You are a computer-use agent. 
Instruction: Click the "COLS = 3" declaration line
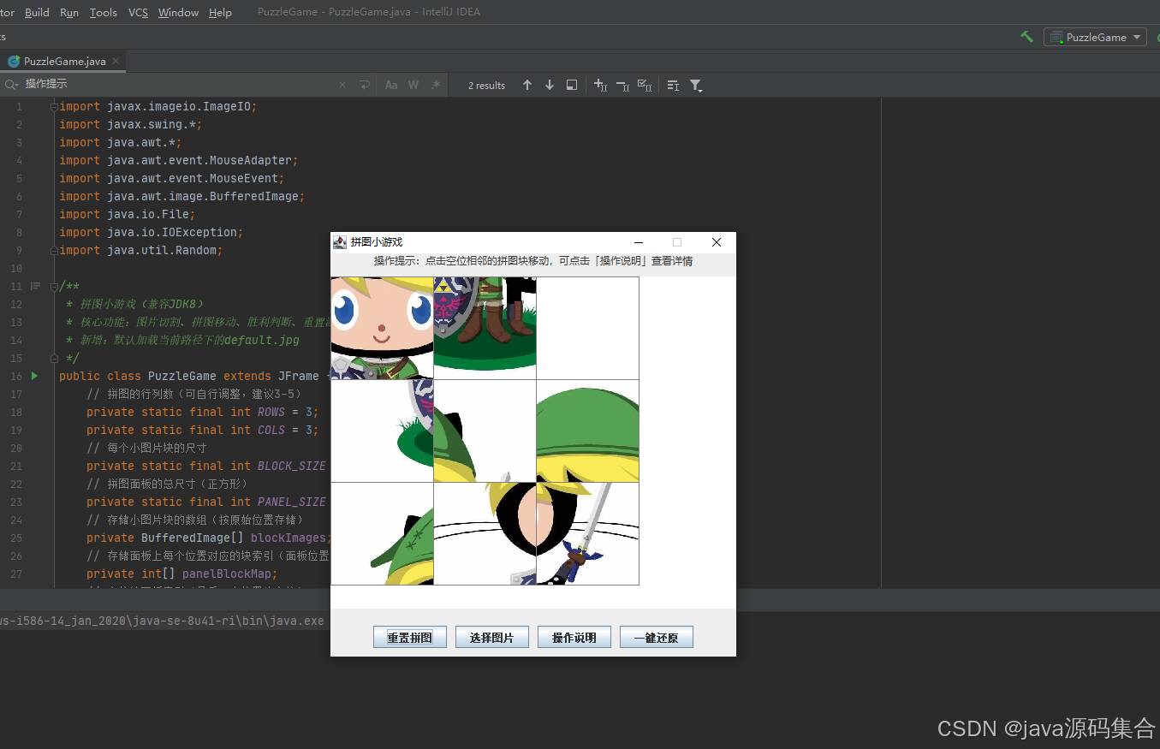[x=202, y=430]
